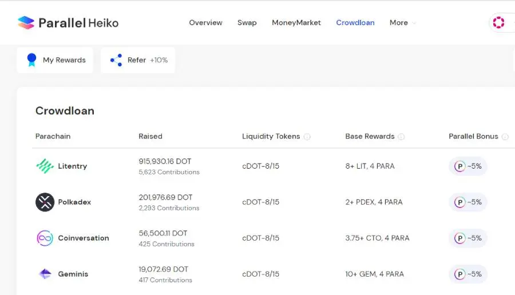Viewport: 515px width, 295px height.
Task: Click the Litentry parachain logo
Action: point(45,166)
